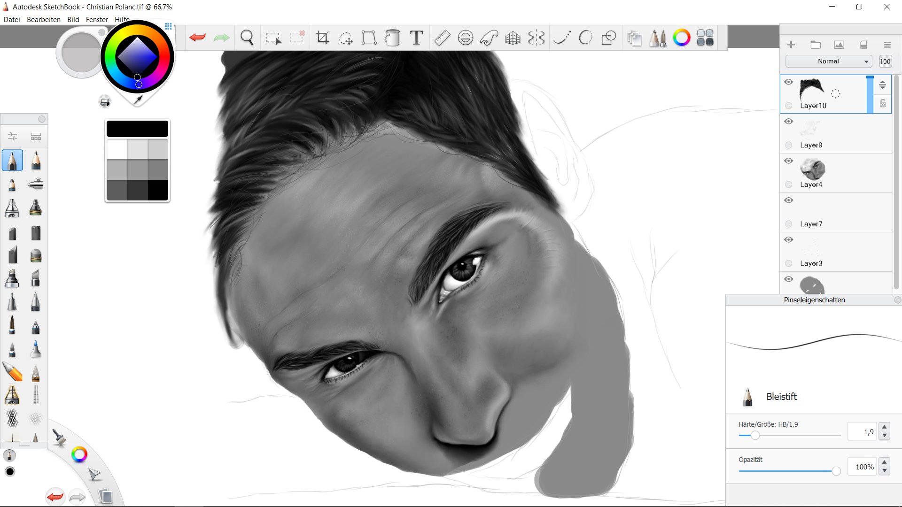This screenshot has height=507, width=902.
Task: Click the lagoon Undo arrow
Action: point(55,497)
